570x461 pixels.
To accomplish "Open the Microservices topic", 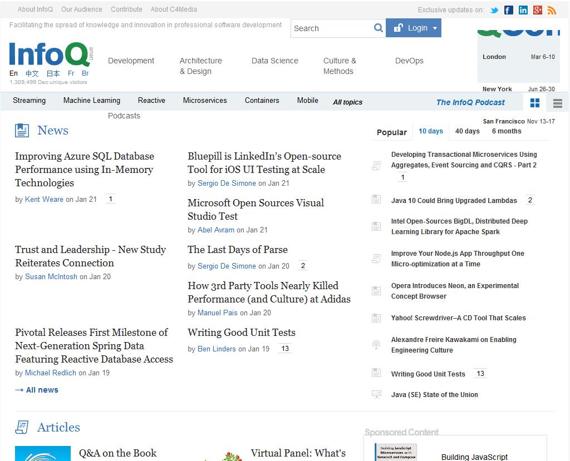I will [x=205, y=100].
